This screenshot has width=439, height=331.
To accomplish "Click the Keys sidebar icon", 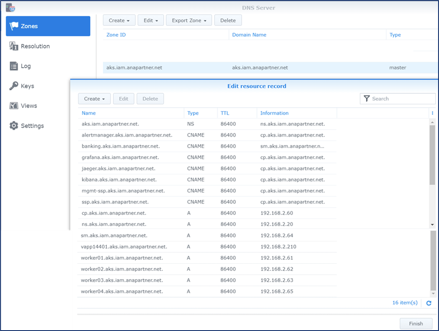I will (14, 86).
